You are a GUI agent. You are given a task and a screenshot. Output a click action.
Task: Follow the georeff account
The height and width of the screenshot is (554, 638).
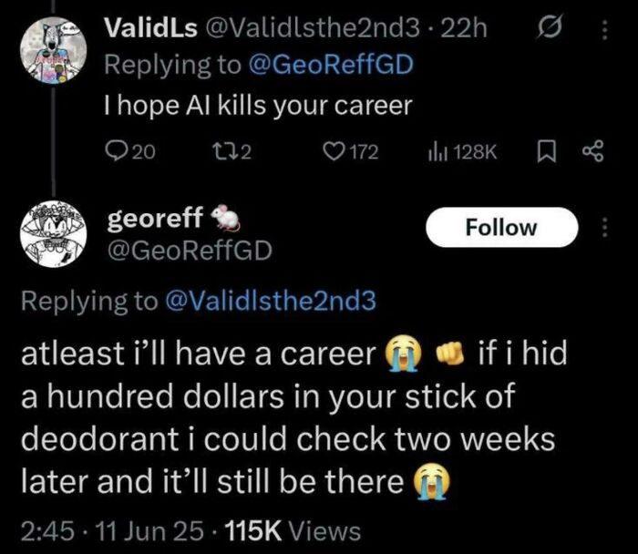[501, 227]
